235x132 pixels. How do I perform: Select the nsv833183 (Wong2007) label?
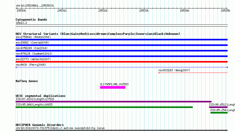click(174, 70)
